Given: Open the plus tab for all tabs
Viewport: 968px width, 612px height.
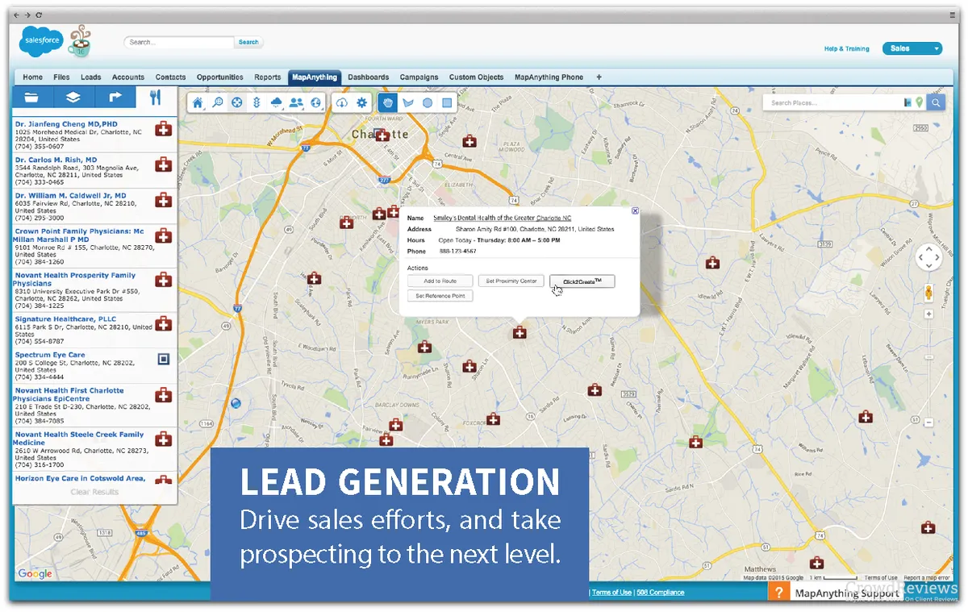Looking at the screenshot, I should click(x=599, y=77).
